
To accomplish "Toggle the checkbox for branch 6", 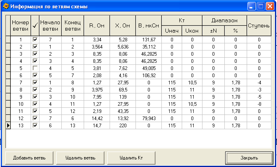I will (x=35, y=76).
